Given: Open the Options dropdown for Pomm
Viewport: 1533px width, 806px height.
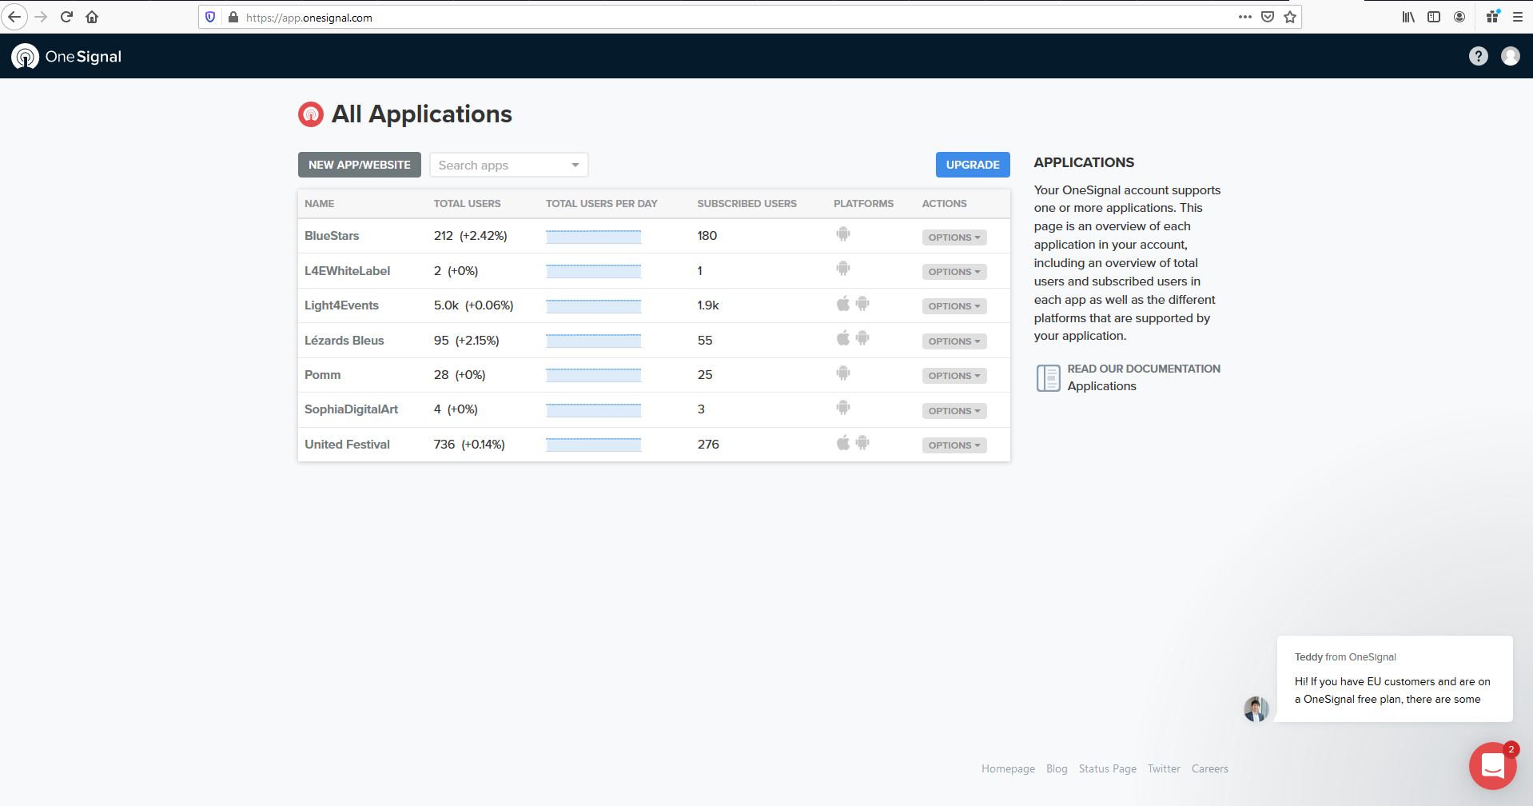Looking at the screenshot, I should [954, 376].
